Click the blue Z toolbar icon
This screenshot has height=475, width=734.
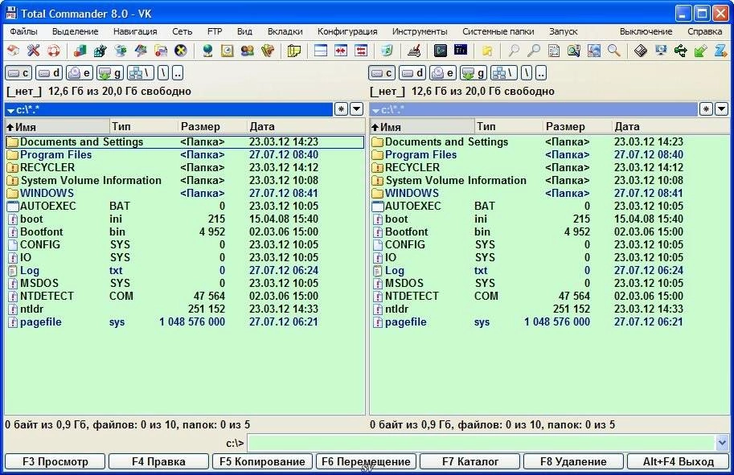click(721, 50)
